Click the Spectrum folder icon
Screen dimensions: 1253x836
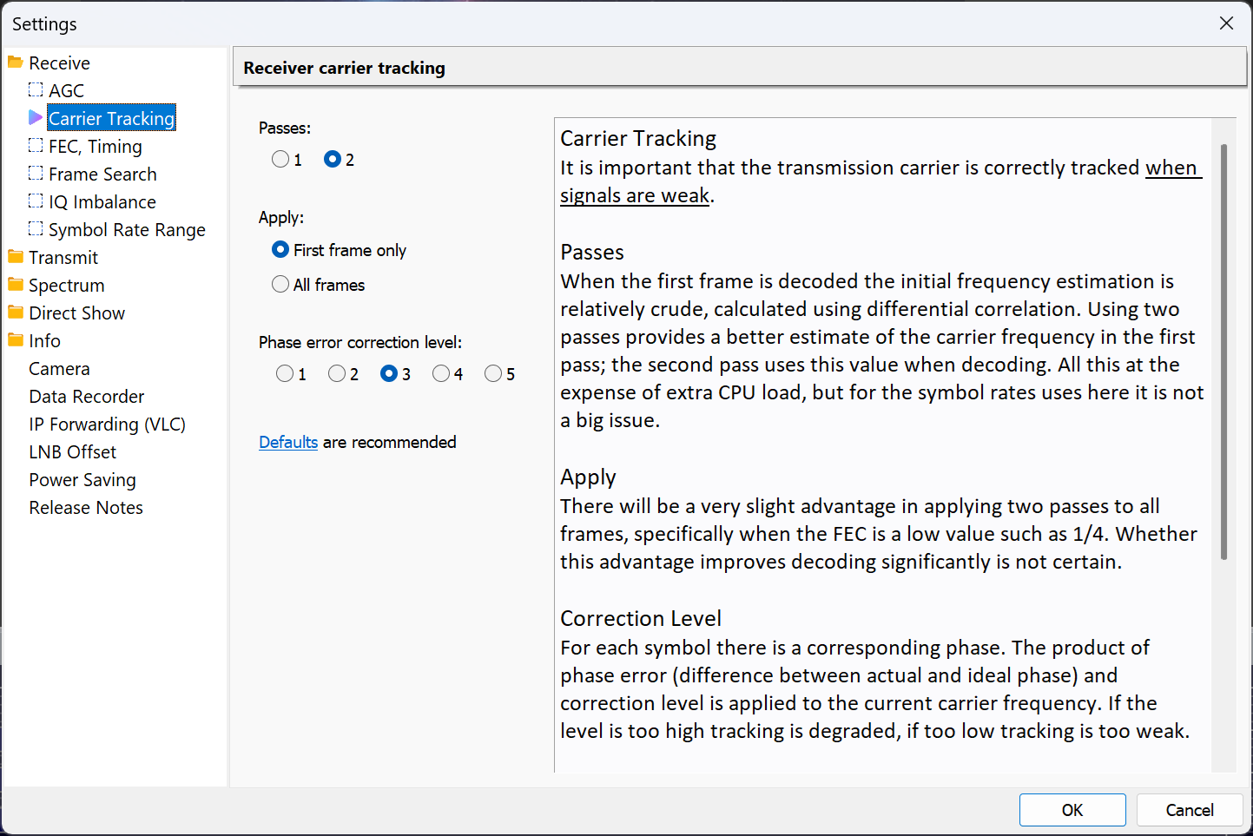click(x=15, y=285)
